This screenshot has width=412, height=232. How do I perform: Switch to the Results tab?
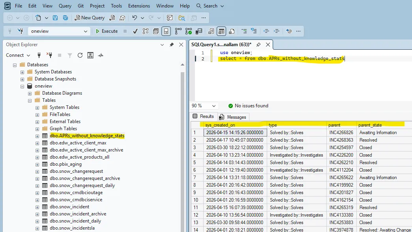203,116
